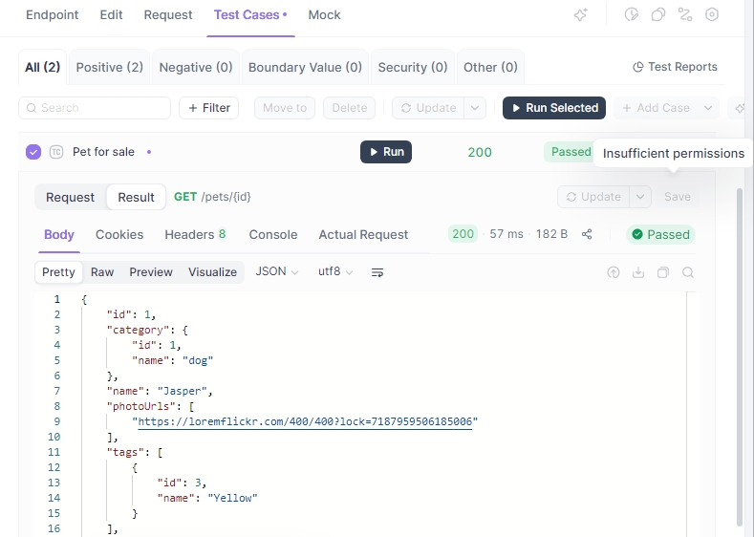Image resolution: width=754 pixels, height=537 pixels.
Task: Uncheck the Pet for sale checkbox
Action: click(33, 152)
